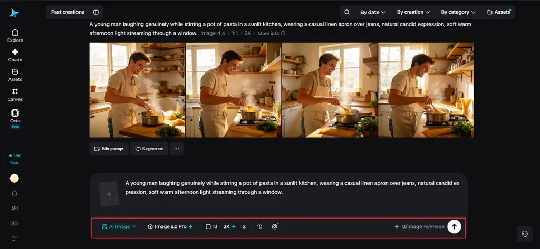Screen dimensions: 540x249
Task: Open the Canvas workspace
Action: [x=15, y=95]
